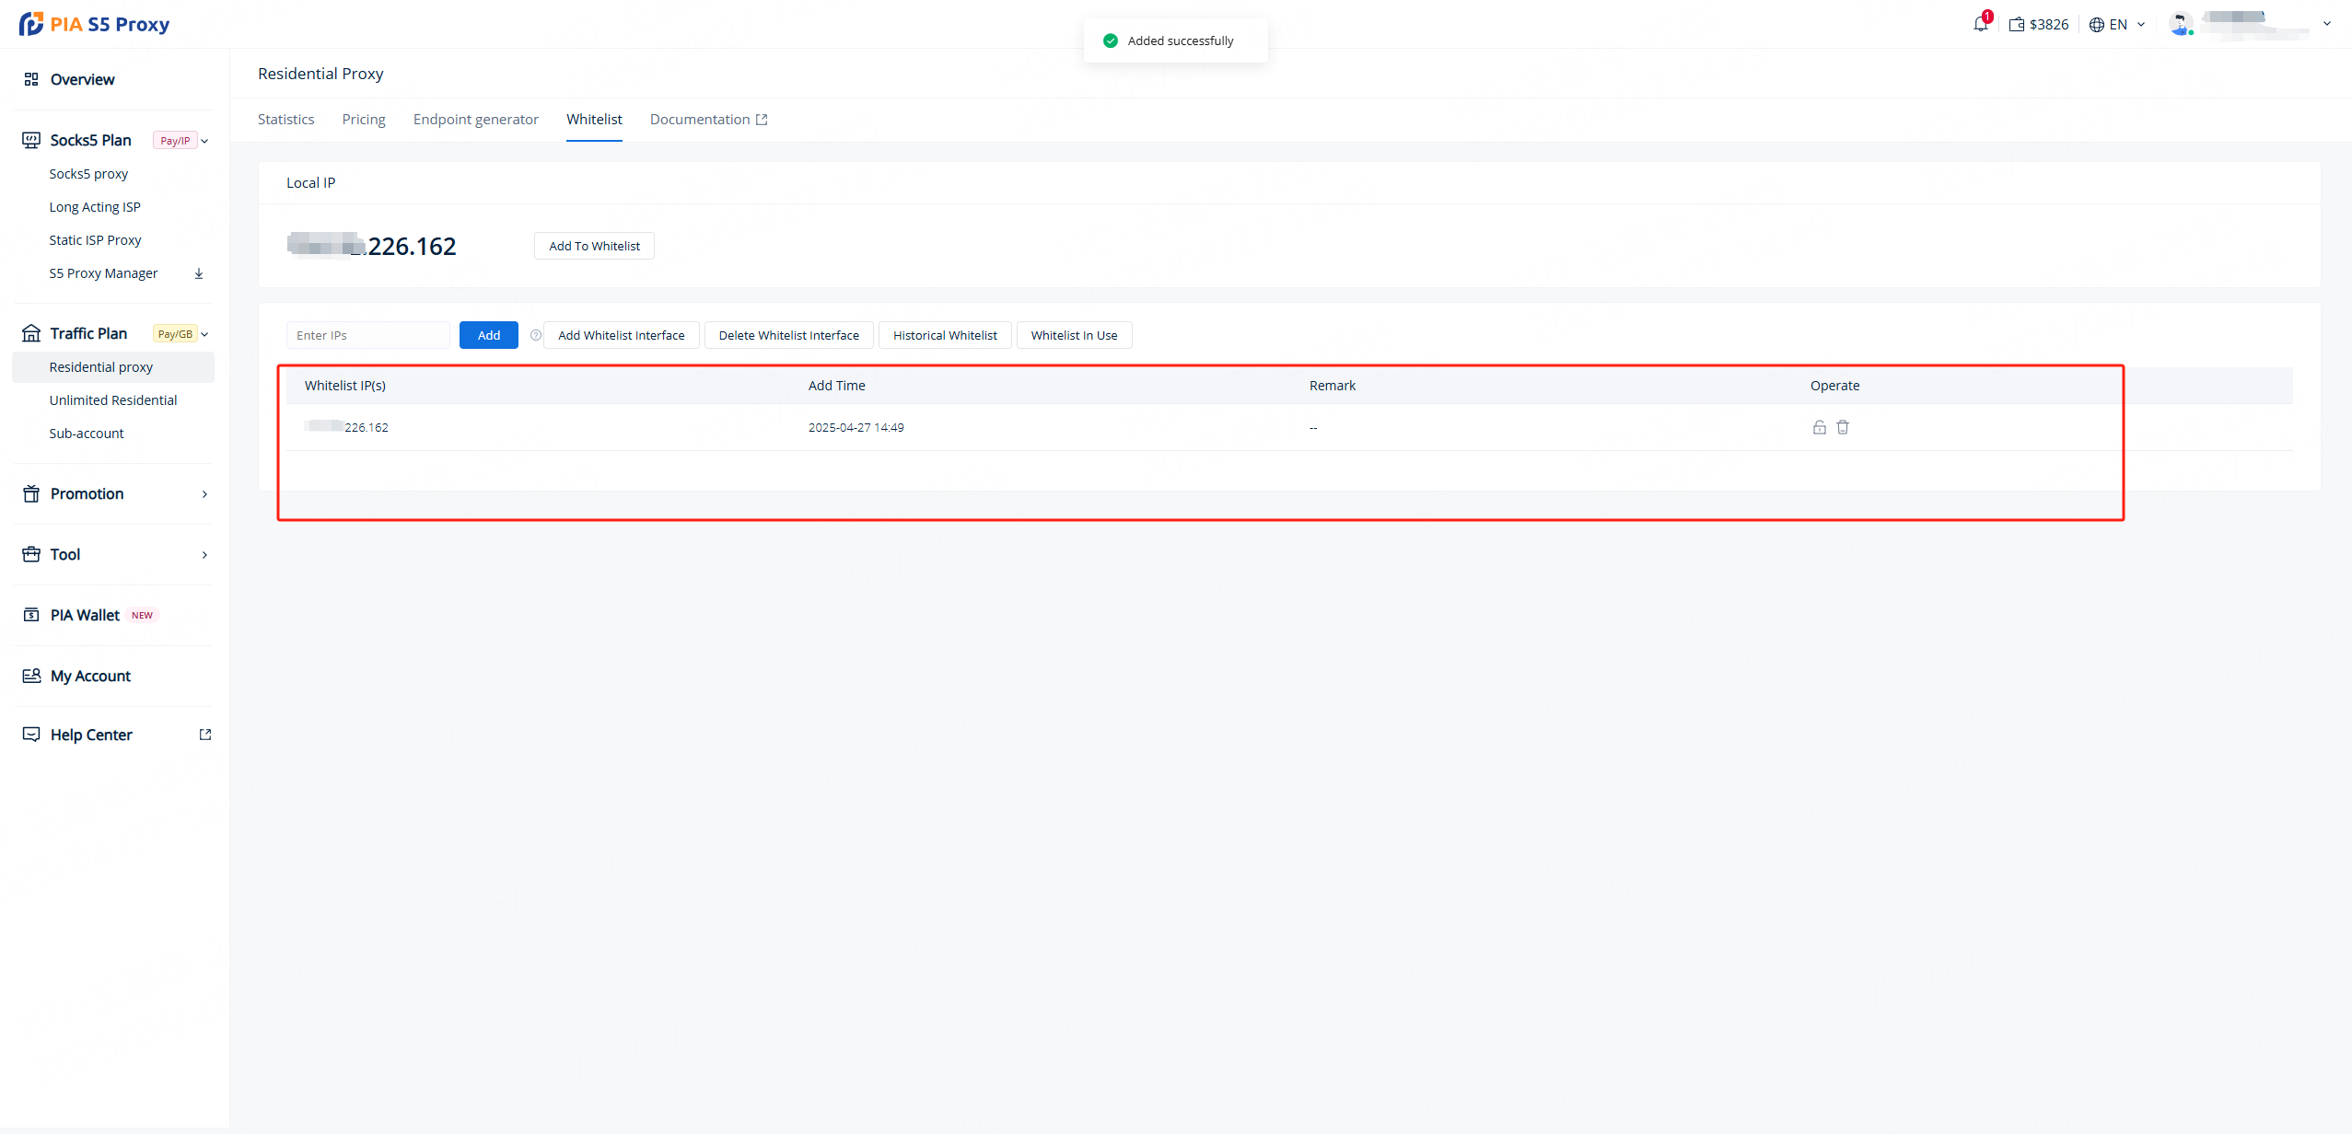Collapse the Traffic Plan section
Screen dimensions: 2352x1134
pyautogui.click(x=204, y=334)
